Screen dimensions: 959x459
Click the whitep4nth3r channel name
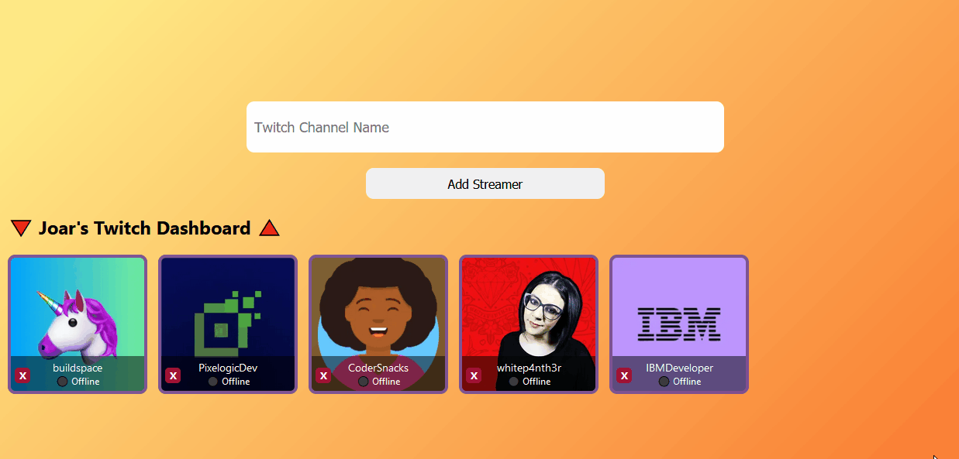pyautogui.click(x=529, y=368)
